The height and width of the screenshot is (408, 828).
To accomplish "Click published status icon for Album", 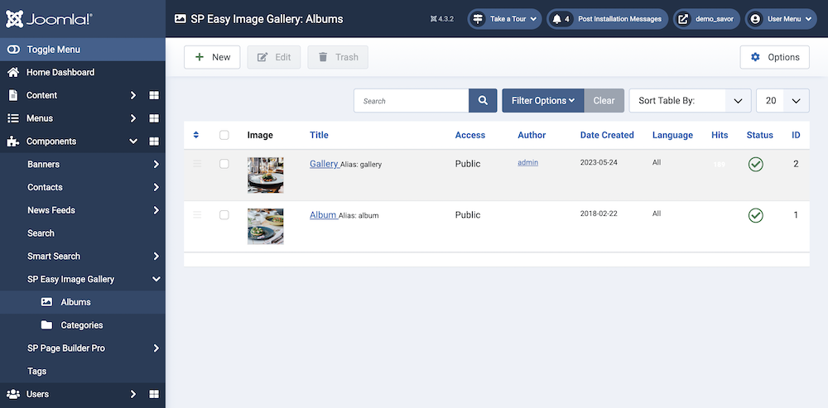I will pyautogui.click(x=755, y=215).
